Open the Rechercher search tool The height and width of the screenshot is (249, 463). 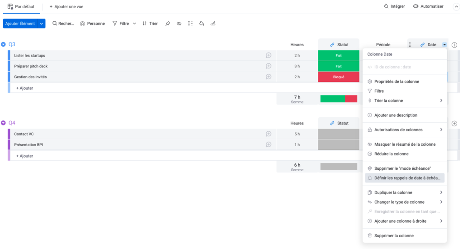(63, 24)
